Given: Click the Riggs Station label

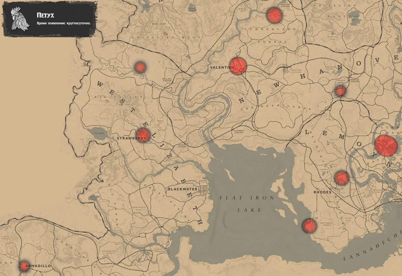Looking at the screenshot, I should click(182, 146).
